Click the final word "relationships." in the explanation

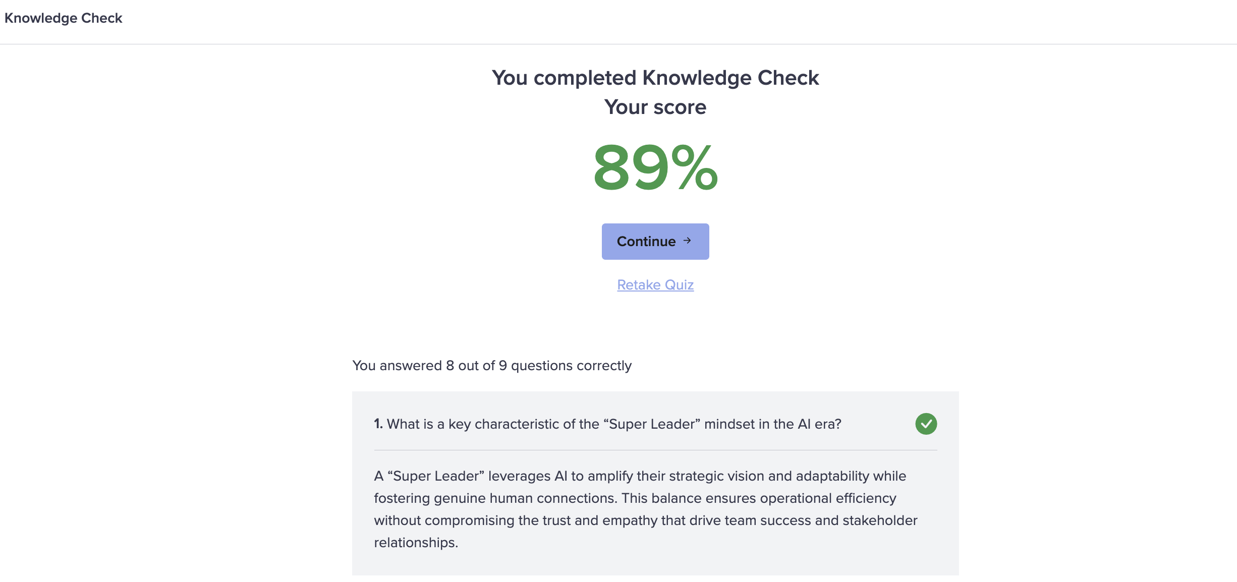(416, 543)
